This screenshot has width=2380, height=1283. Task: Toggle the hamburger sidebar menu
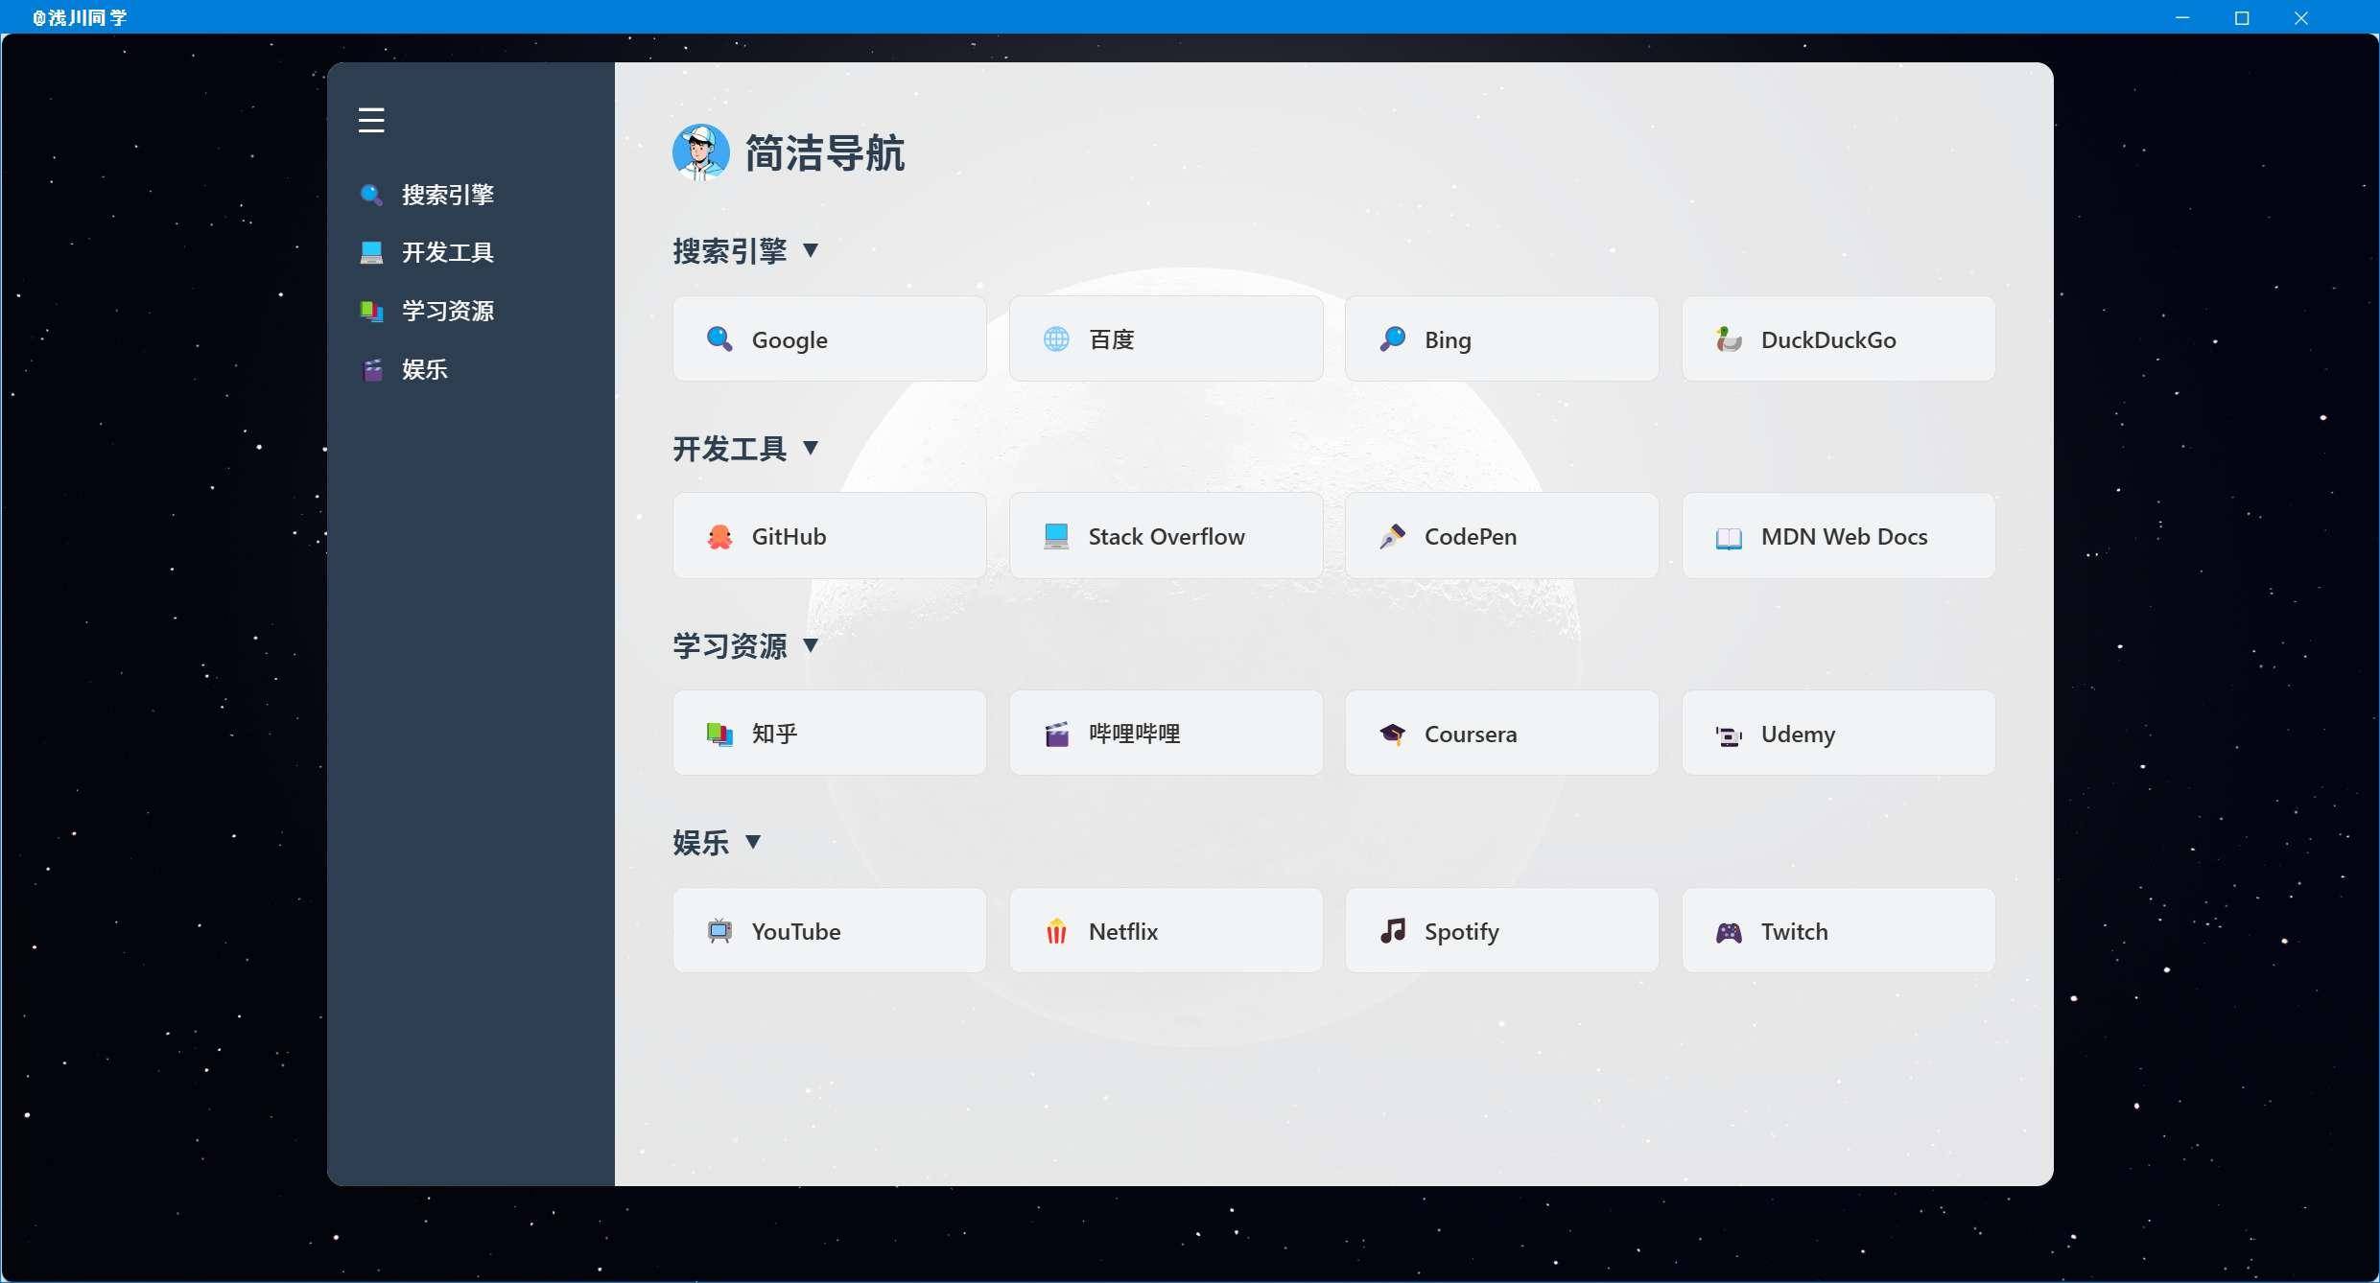point(371,120)
